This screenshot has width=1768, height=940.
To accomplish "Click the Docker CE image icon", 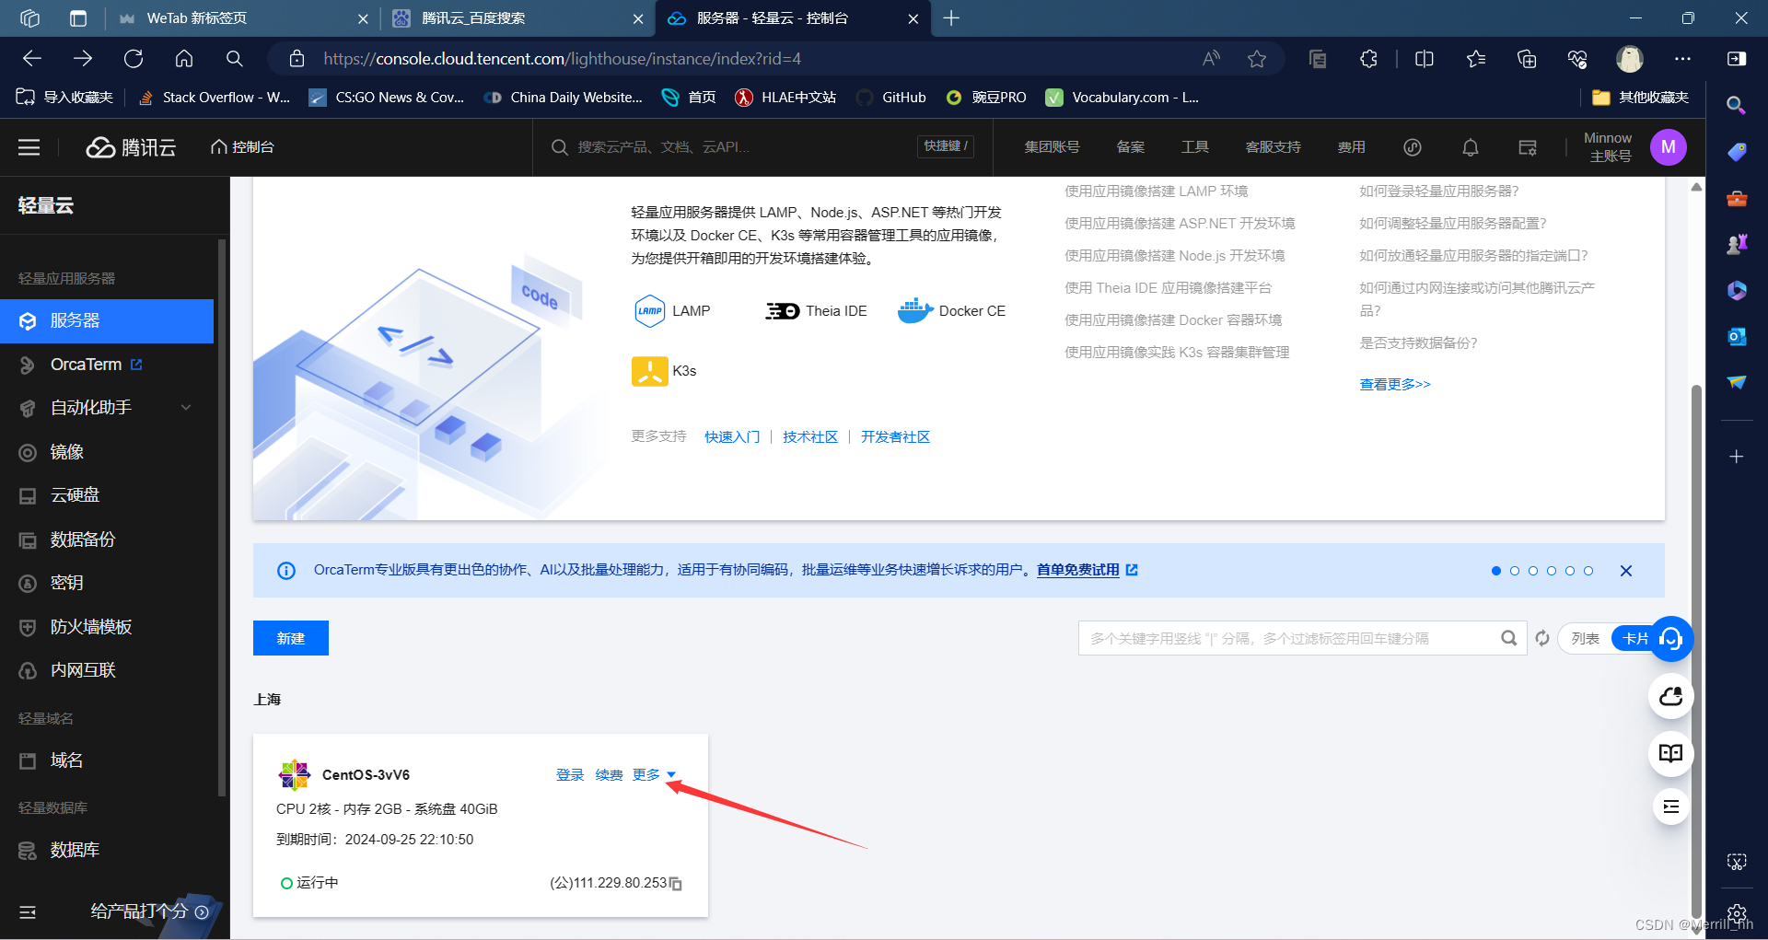I will click(x=915, y=311).
